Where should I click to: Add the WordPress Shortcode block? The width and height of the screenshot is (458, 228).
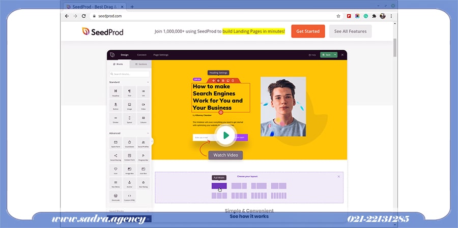[x=116, y=197]
